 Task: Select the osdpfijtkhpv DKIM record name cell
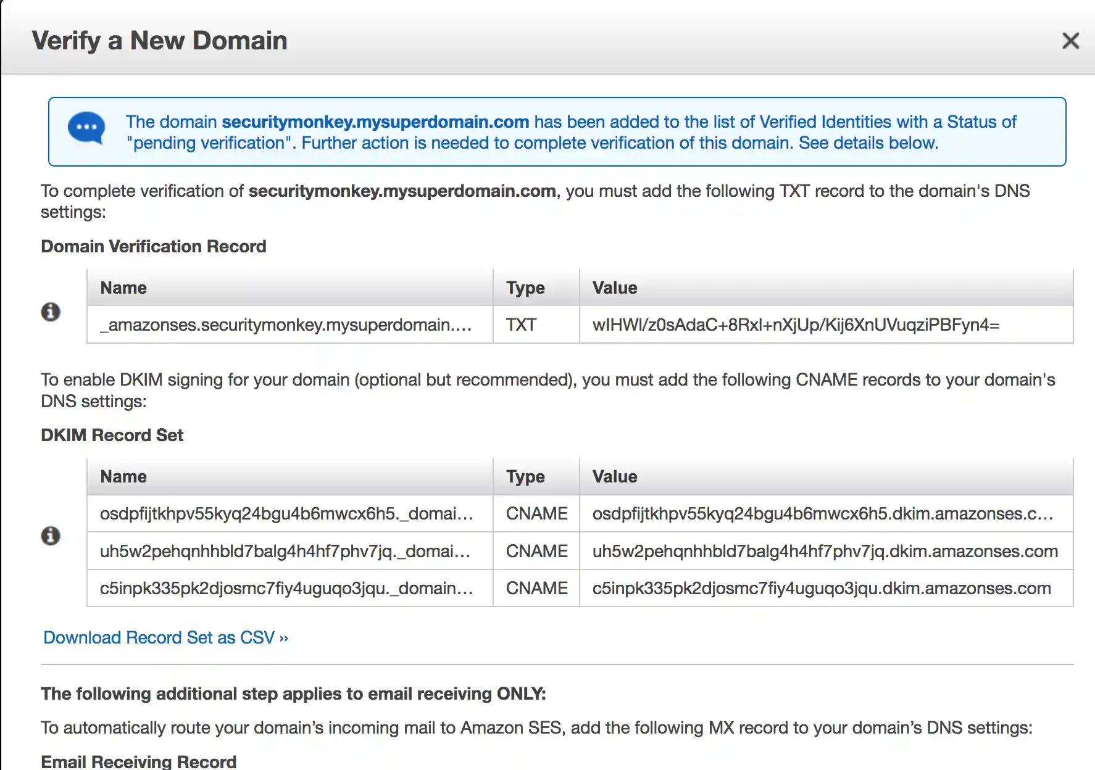click(286, 513)
